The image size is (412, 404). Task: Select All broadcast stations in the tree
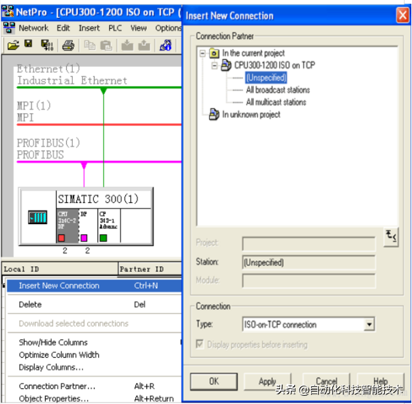point(277,90)
